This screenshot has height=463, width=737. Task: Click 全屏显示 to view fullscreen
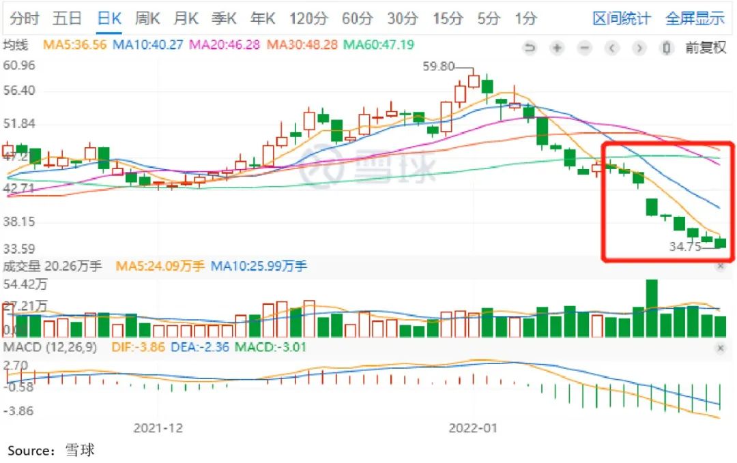(x=695, y=18)
